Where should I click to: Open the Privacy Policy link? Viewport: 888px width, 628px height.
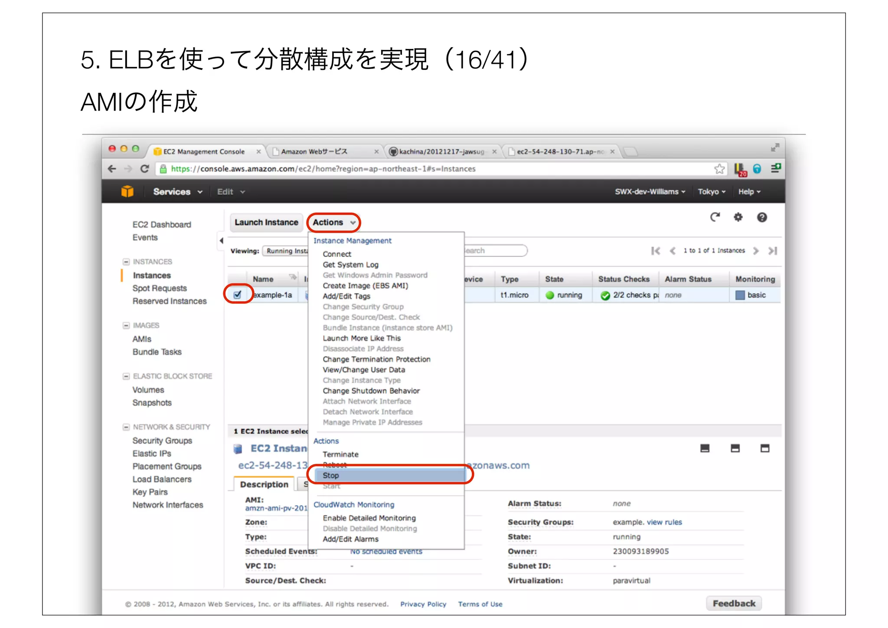pyautogui.click(x=423, y=604)
